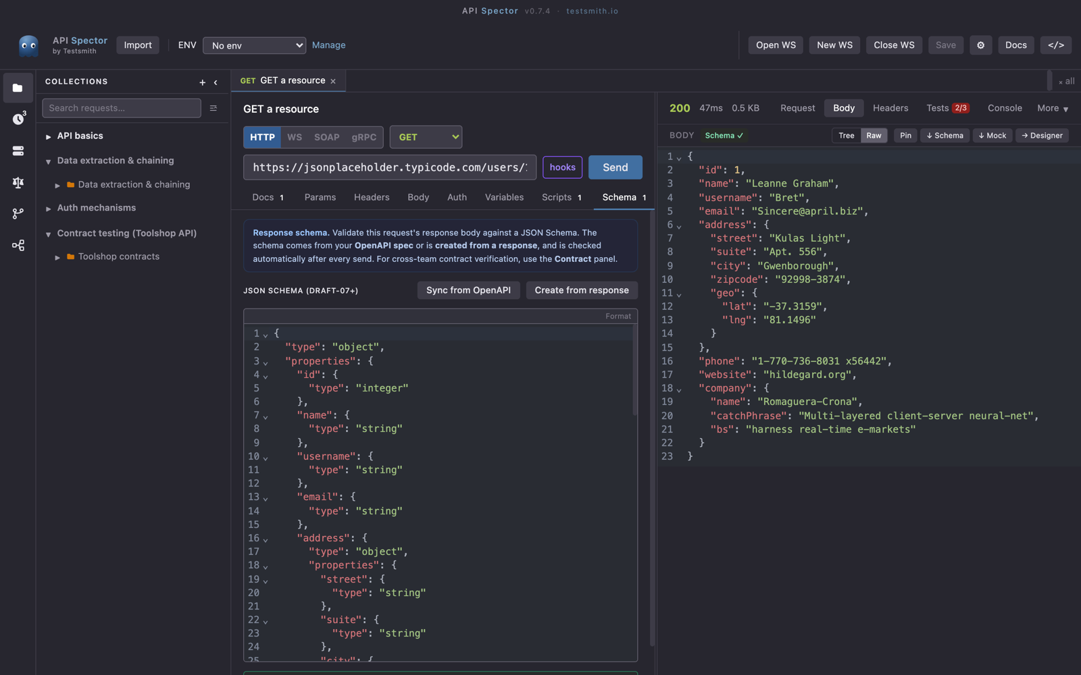Select the WS protocol option
This screenshot has width=1081, height=675.
coord(295,137)
